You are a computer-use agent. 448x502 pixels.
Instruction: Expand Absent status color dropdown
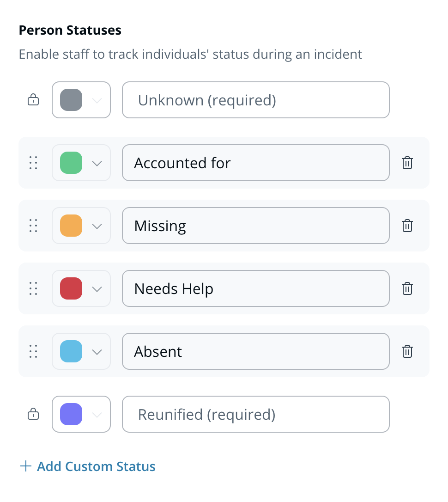(x=97, y=352)
